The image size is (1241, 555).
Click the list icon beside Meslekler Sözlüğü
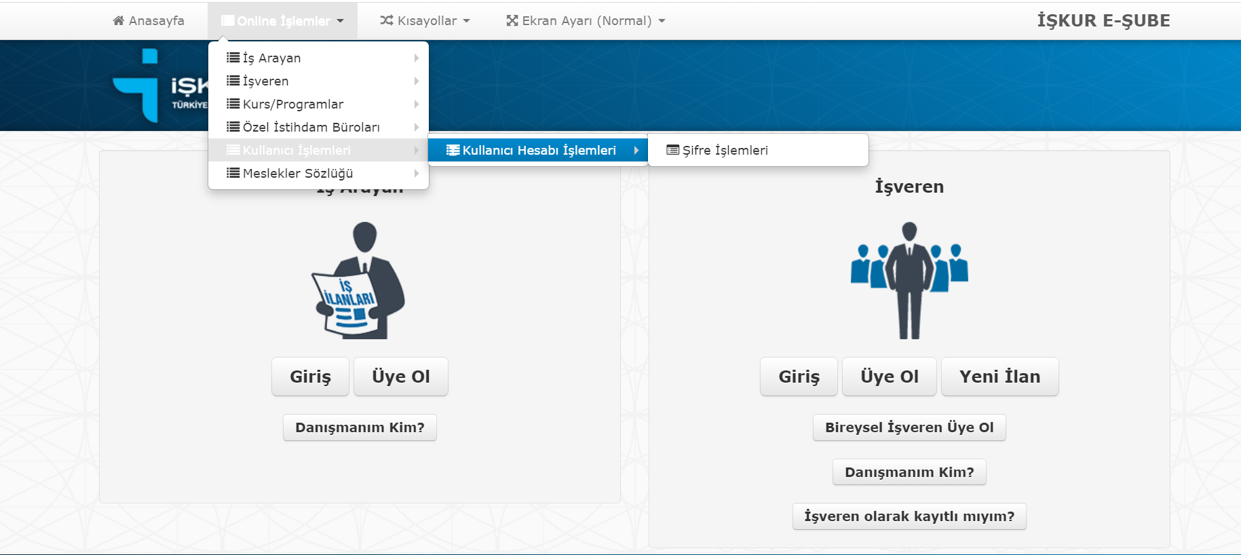(x=233, y=173)
